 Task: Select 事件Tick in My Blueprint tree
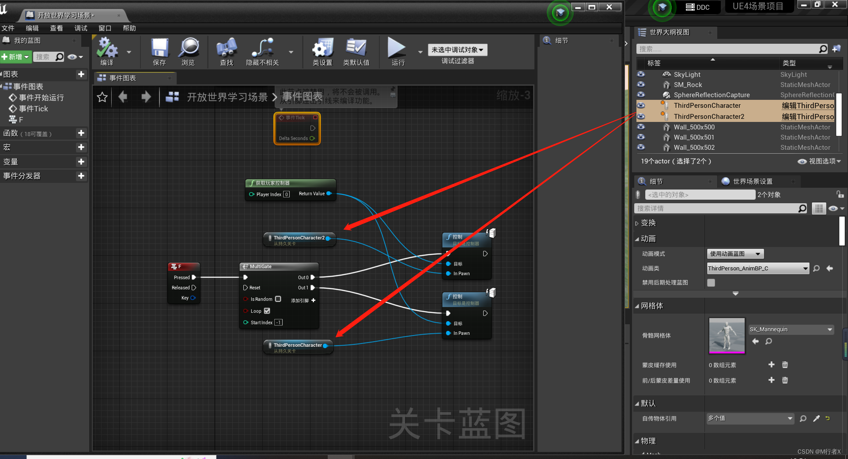click(33, 109)
